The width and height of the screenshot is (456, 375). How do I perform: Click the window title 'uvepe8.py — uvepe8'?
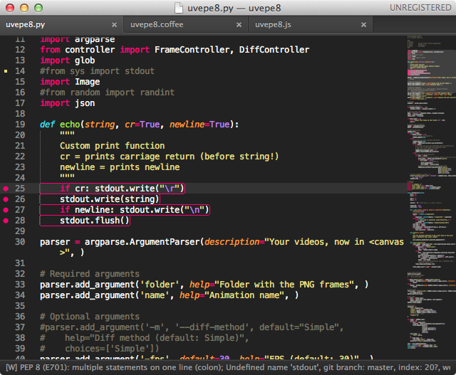pyautogui.click(x=234, y=8)
